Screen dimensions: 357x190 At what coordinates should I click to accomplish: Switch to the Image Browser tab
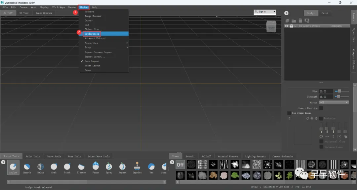coord(44,13)
